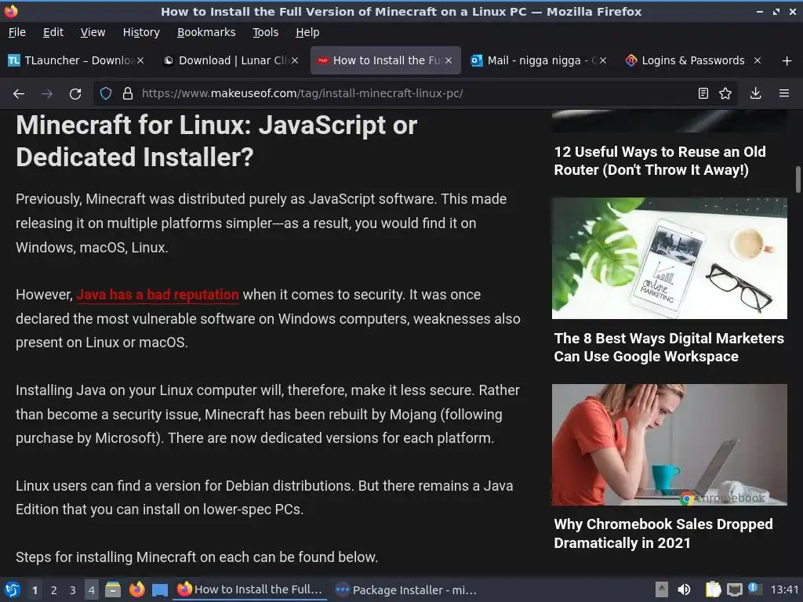Click the page vertical scrollbar thumb

(798, 180)
